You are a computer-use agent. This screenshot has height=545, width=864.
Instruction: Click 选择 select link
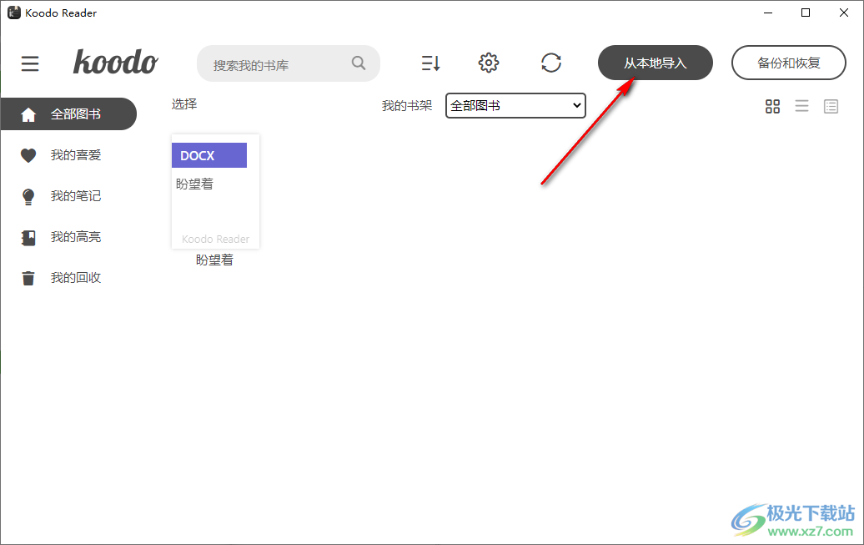coord(184,104)
